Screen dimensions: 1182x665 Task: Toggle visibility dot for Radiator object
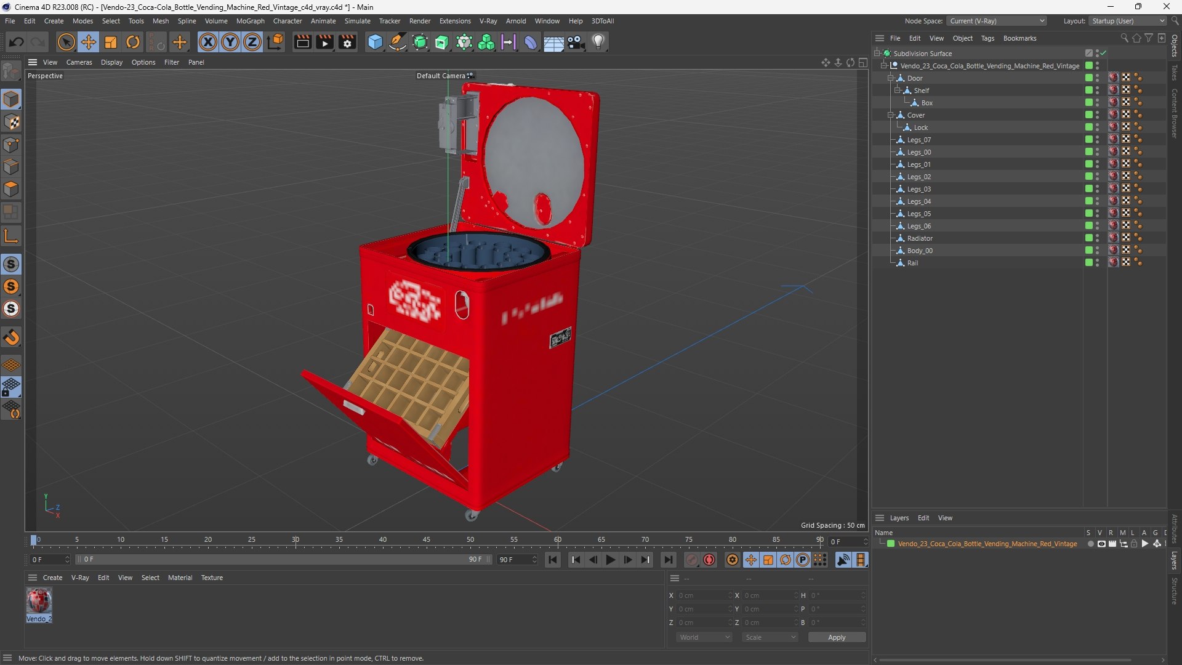tap(1097, 236)
